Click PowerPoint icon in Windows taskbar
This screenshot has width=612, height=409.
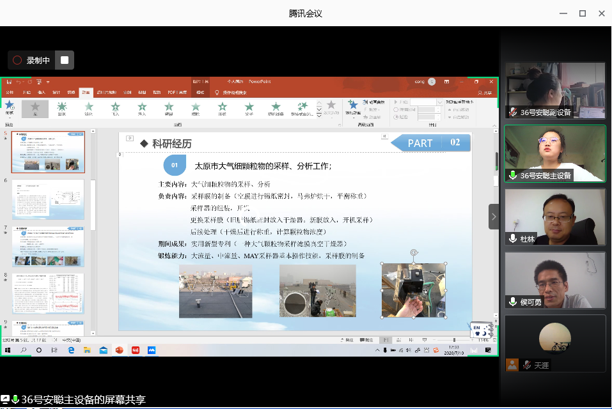pyautogui.click(x=119, y=350)
